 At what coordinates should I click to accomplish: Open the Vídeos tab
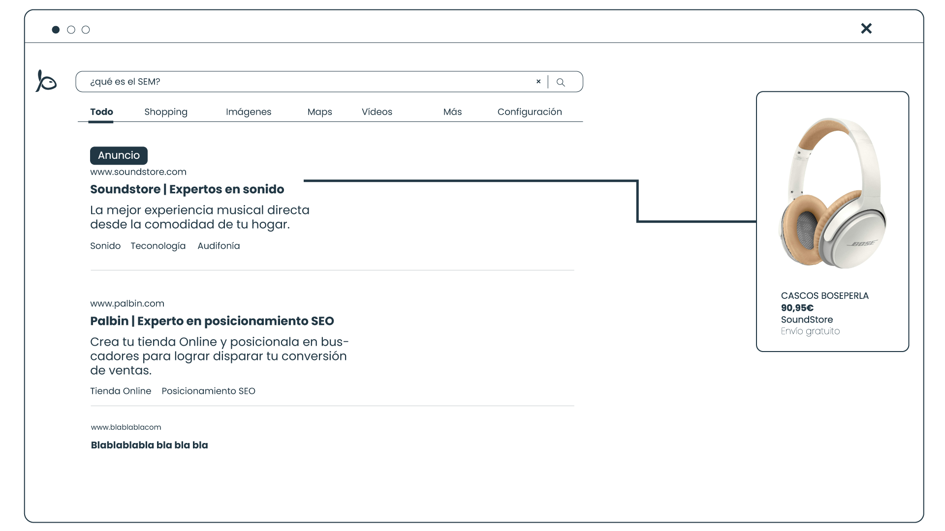(377, 112)
